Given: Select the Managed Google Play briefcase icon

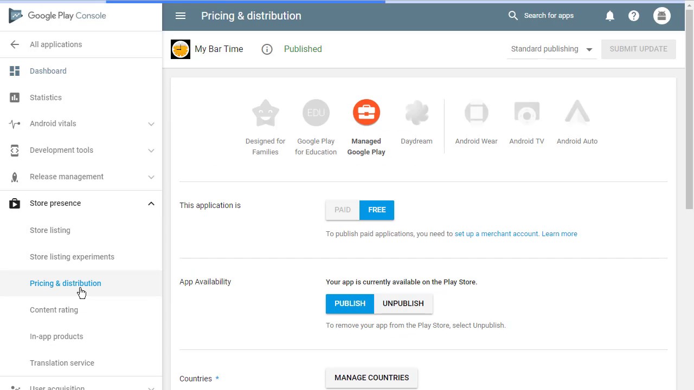Looking at the screenshot, I should [367, 113].
